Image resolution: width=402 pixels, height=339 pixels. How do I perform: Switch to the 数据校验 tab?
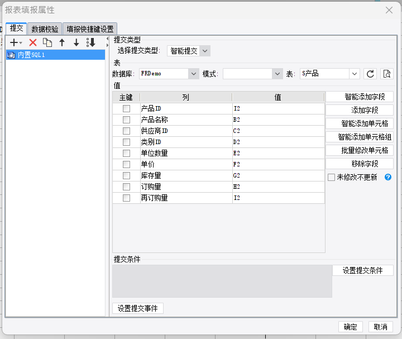[45, 29]
